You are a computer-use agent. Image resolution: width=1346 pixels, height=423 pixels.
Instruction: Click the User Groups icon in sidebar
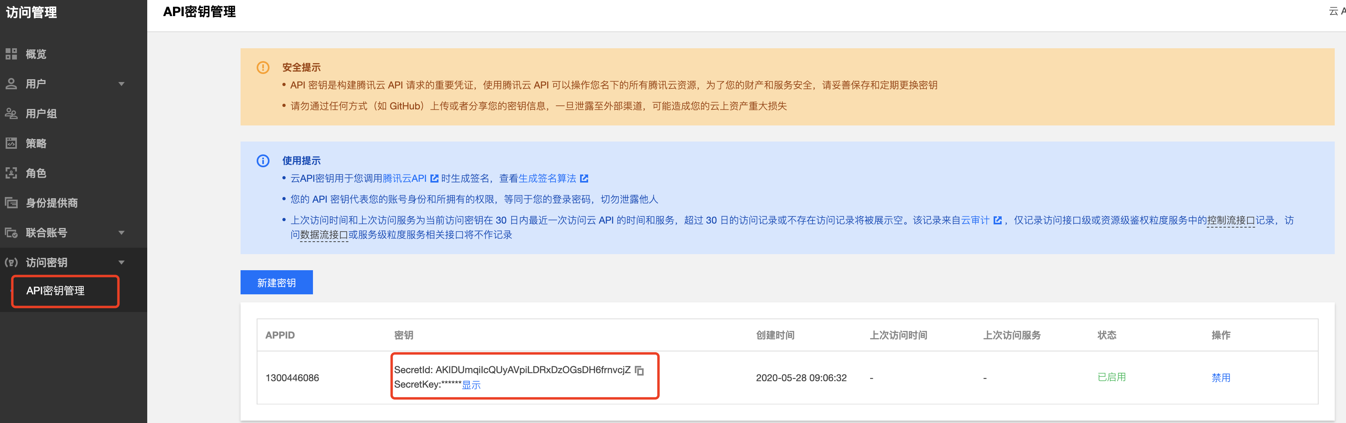point(11,113)
